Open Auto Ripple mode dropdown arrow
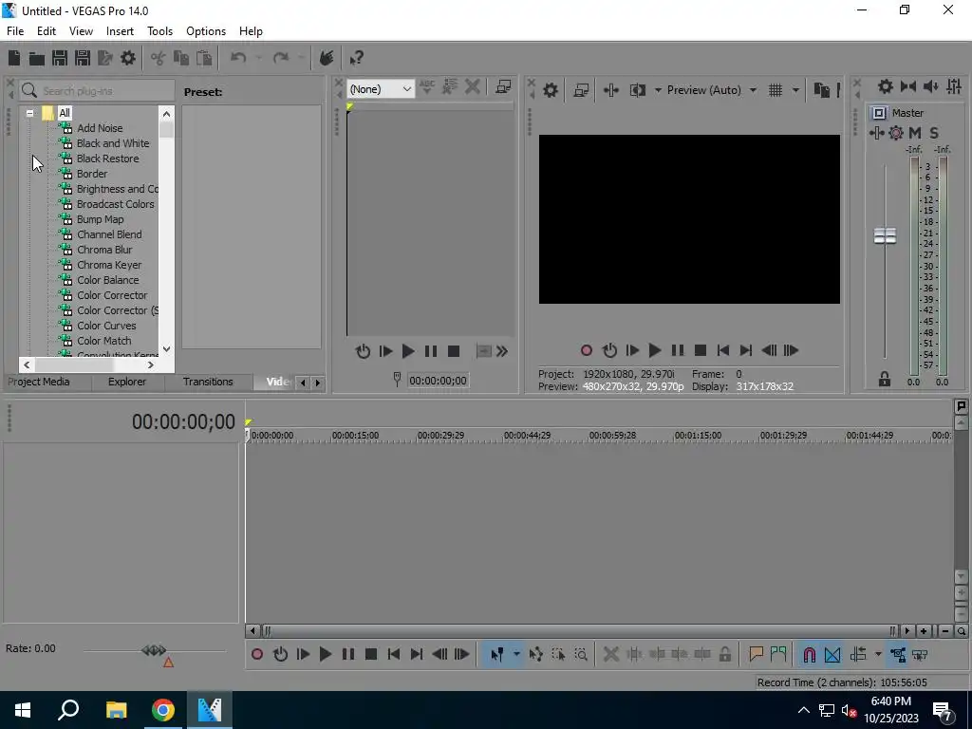Viewport: 972px width, 729px height. (878, 655)
